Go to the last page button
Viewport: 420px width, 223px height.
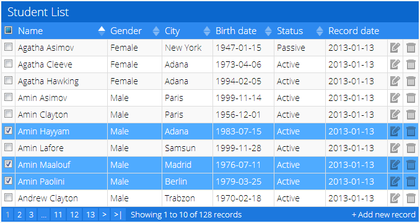118,215
